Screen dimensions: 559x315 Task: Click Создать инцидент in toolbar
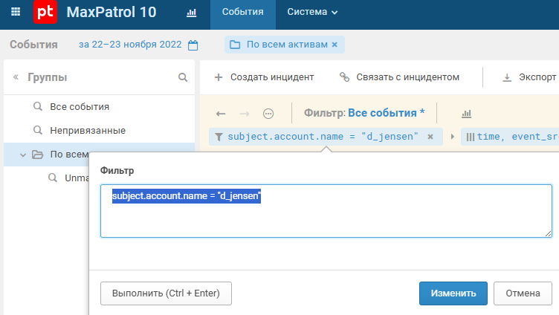[265, 77]
